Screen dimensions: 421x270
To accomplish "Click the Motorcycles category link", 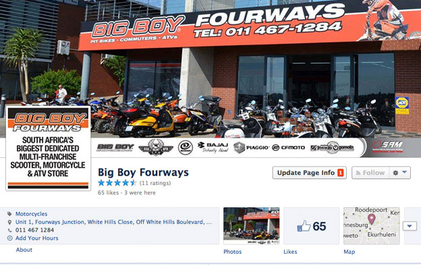I will click(31, 214).
